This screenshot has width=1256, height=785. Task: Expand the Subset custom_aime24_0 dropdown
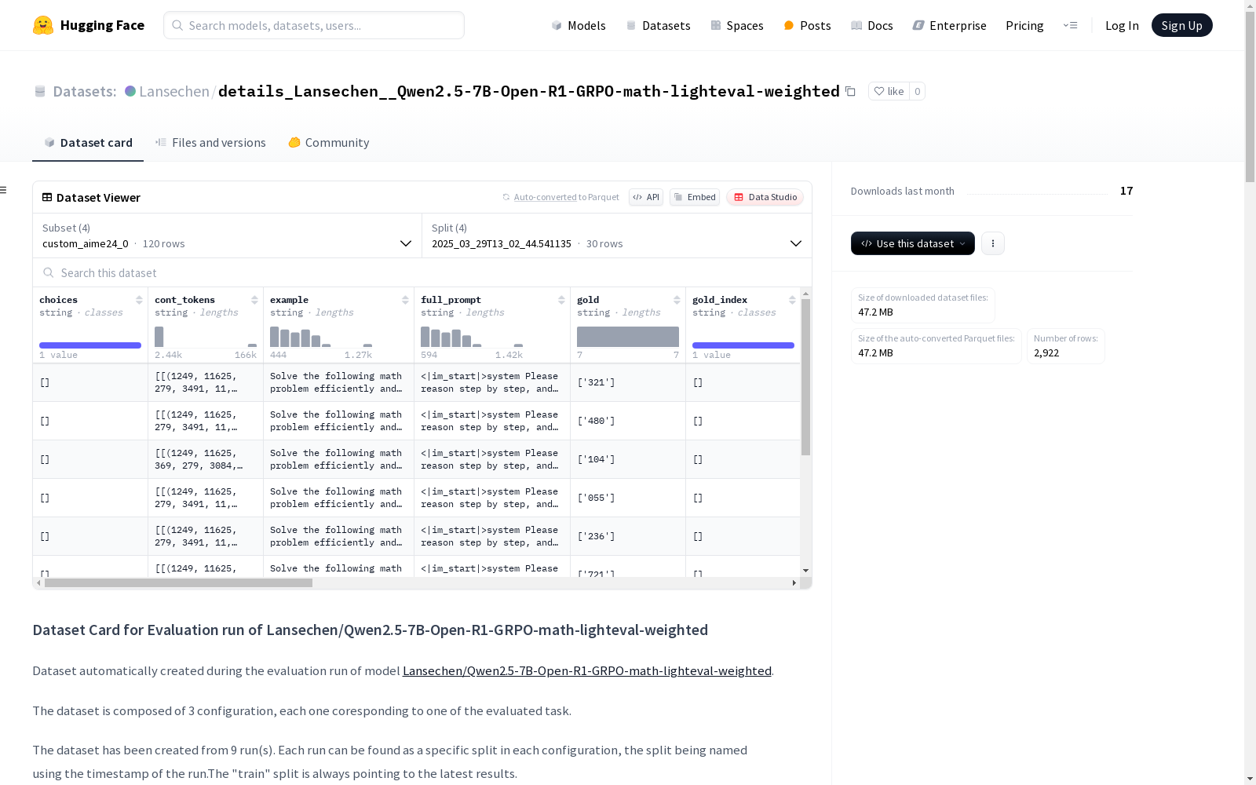point(228,235)
